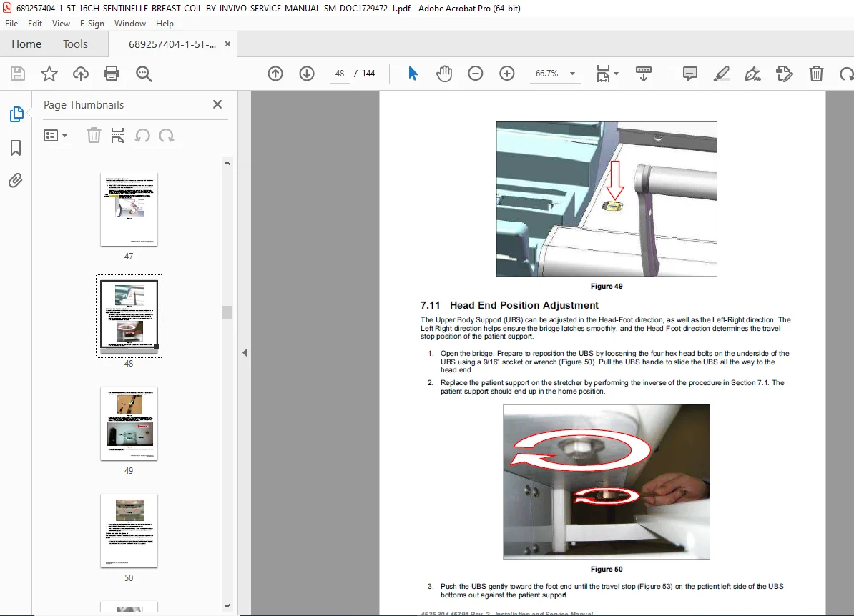Expand the fit page options arrow
Viewport: 854px width, 616px height.
(616, 73)
